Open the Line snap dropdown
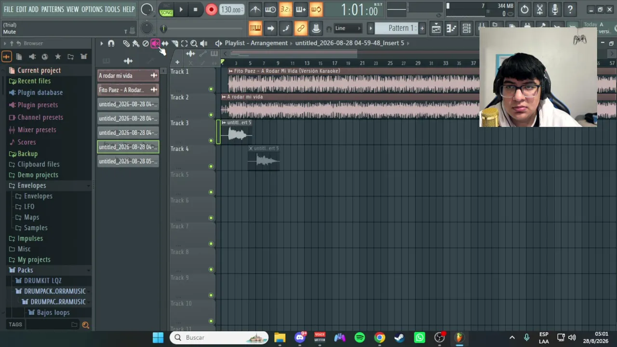This screenshot has width=617, height=347. pyautogui.click(x=348, y=28)
